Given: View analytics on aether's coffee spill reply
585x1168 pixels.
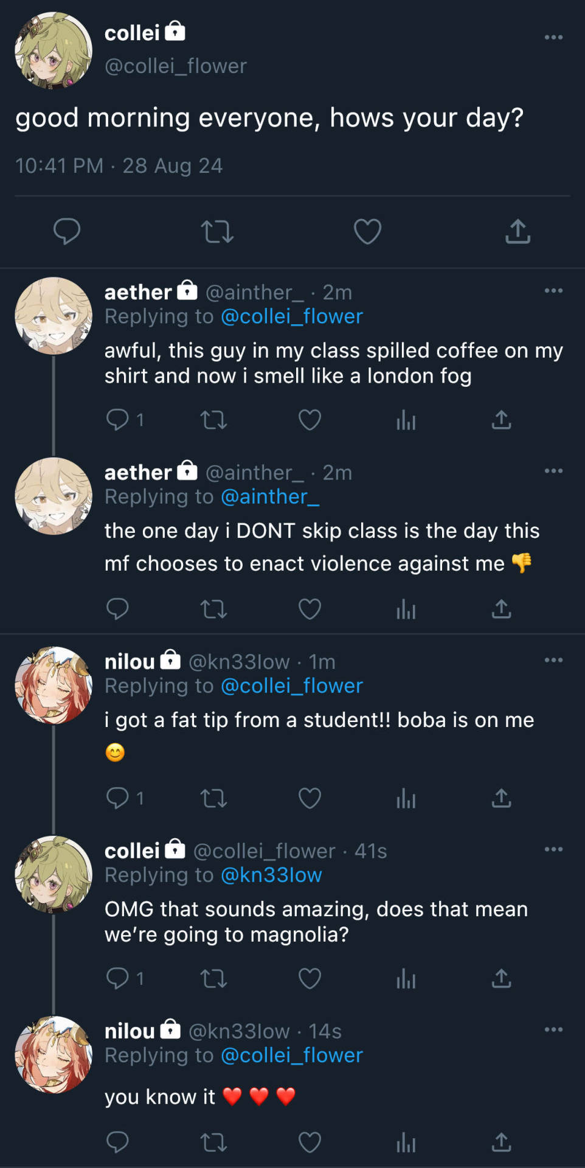Looking at the screenshot, I should click(x=406, y=420).
